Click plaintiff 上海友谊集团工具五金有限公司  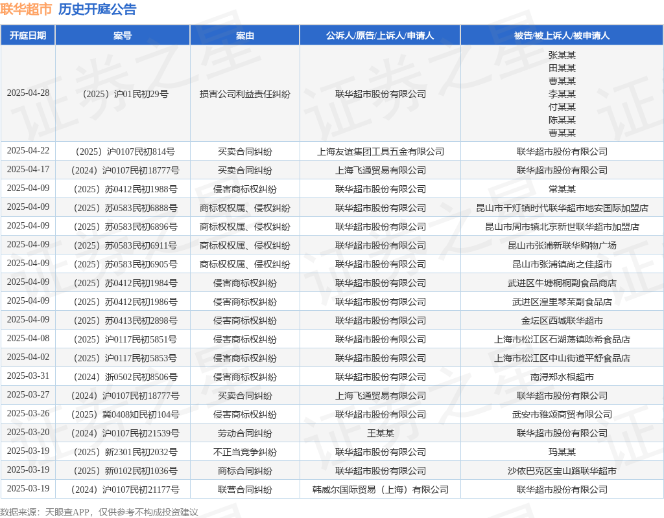coord(380,152)
